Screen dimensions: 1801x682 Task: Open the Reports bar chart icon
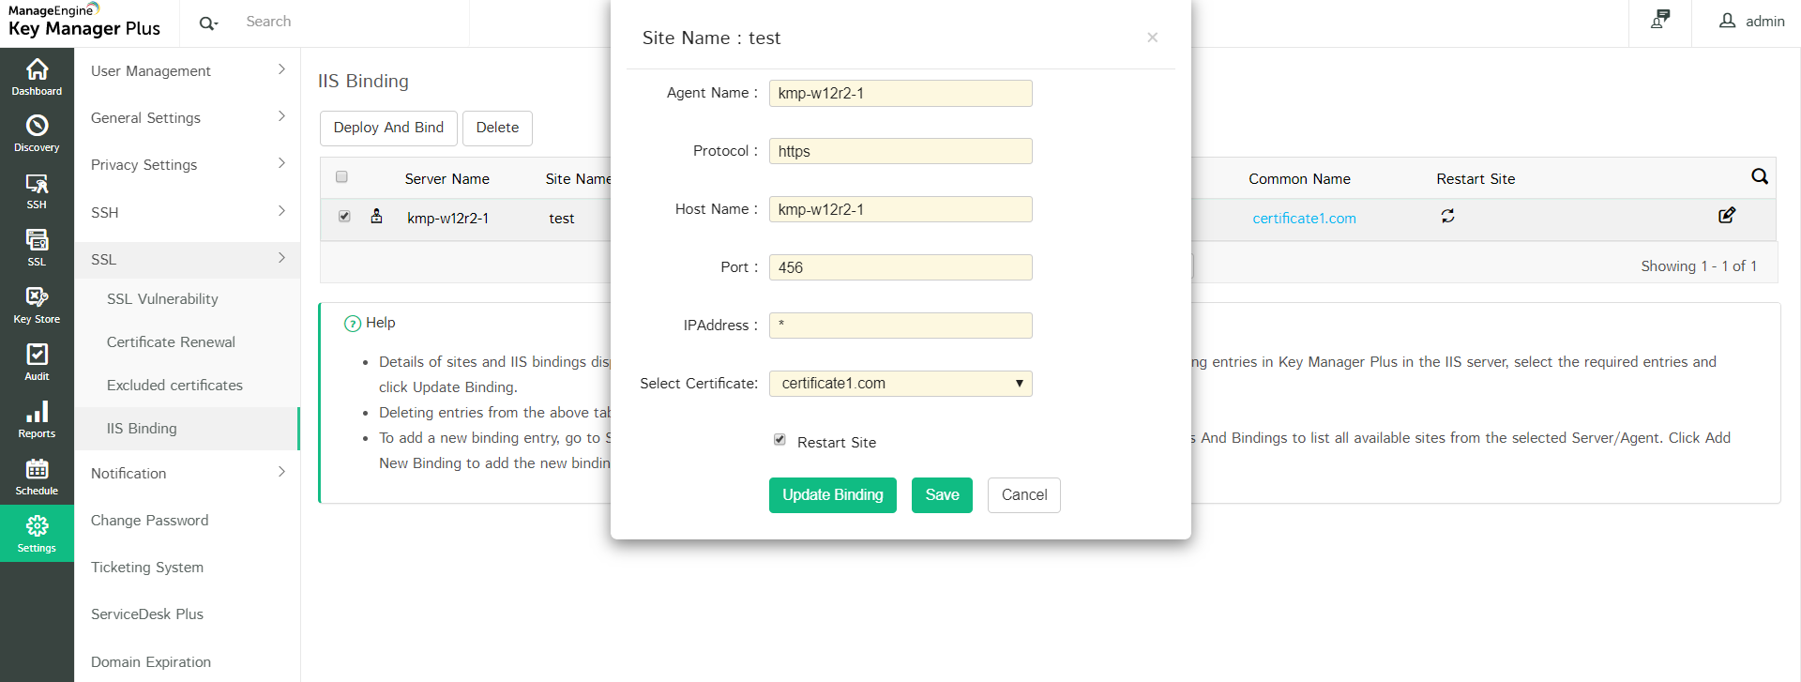point(37,418)
